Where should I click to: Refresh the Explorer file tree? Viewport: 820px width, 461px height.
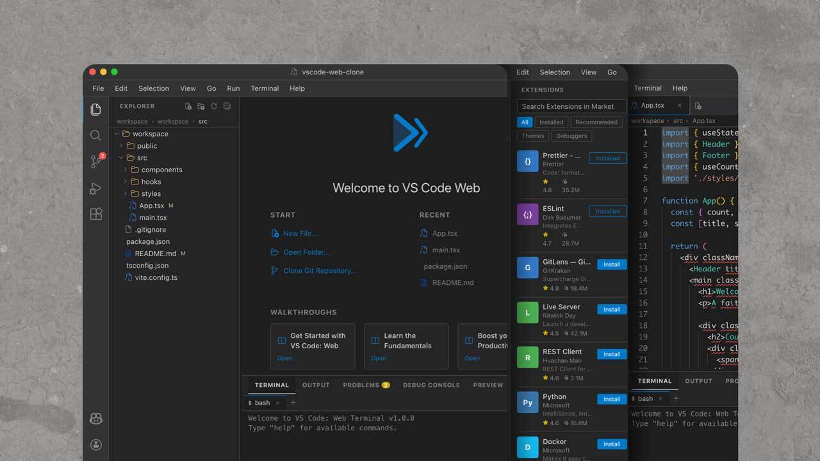pos(214,106)
